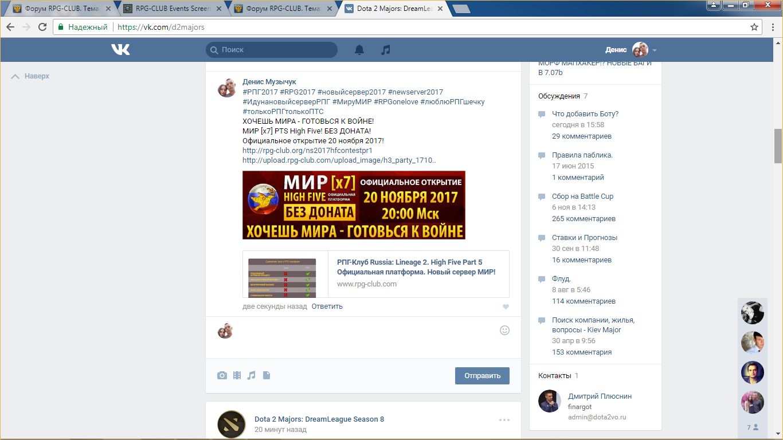The image size is (783, 440).
Task: Focus the comment text input
Action: point(367,337)
